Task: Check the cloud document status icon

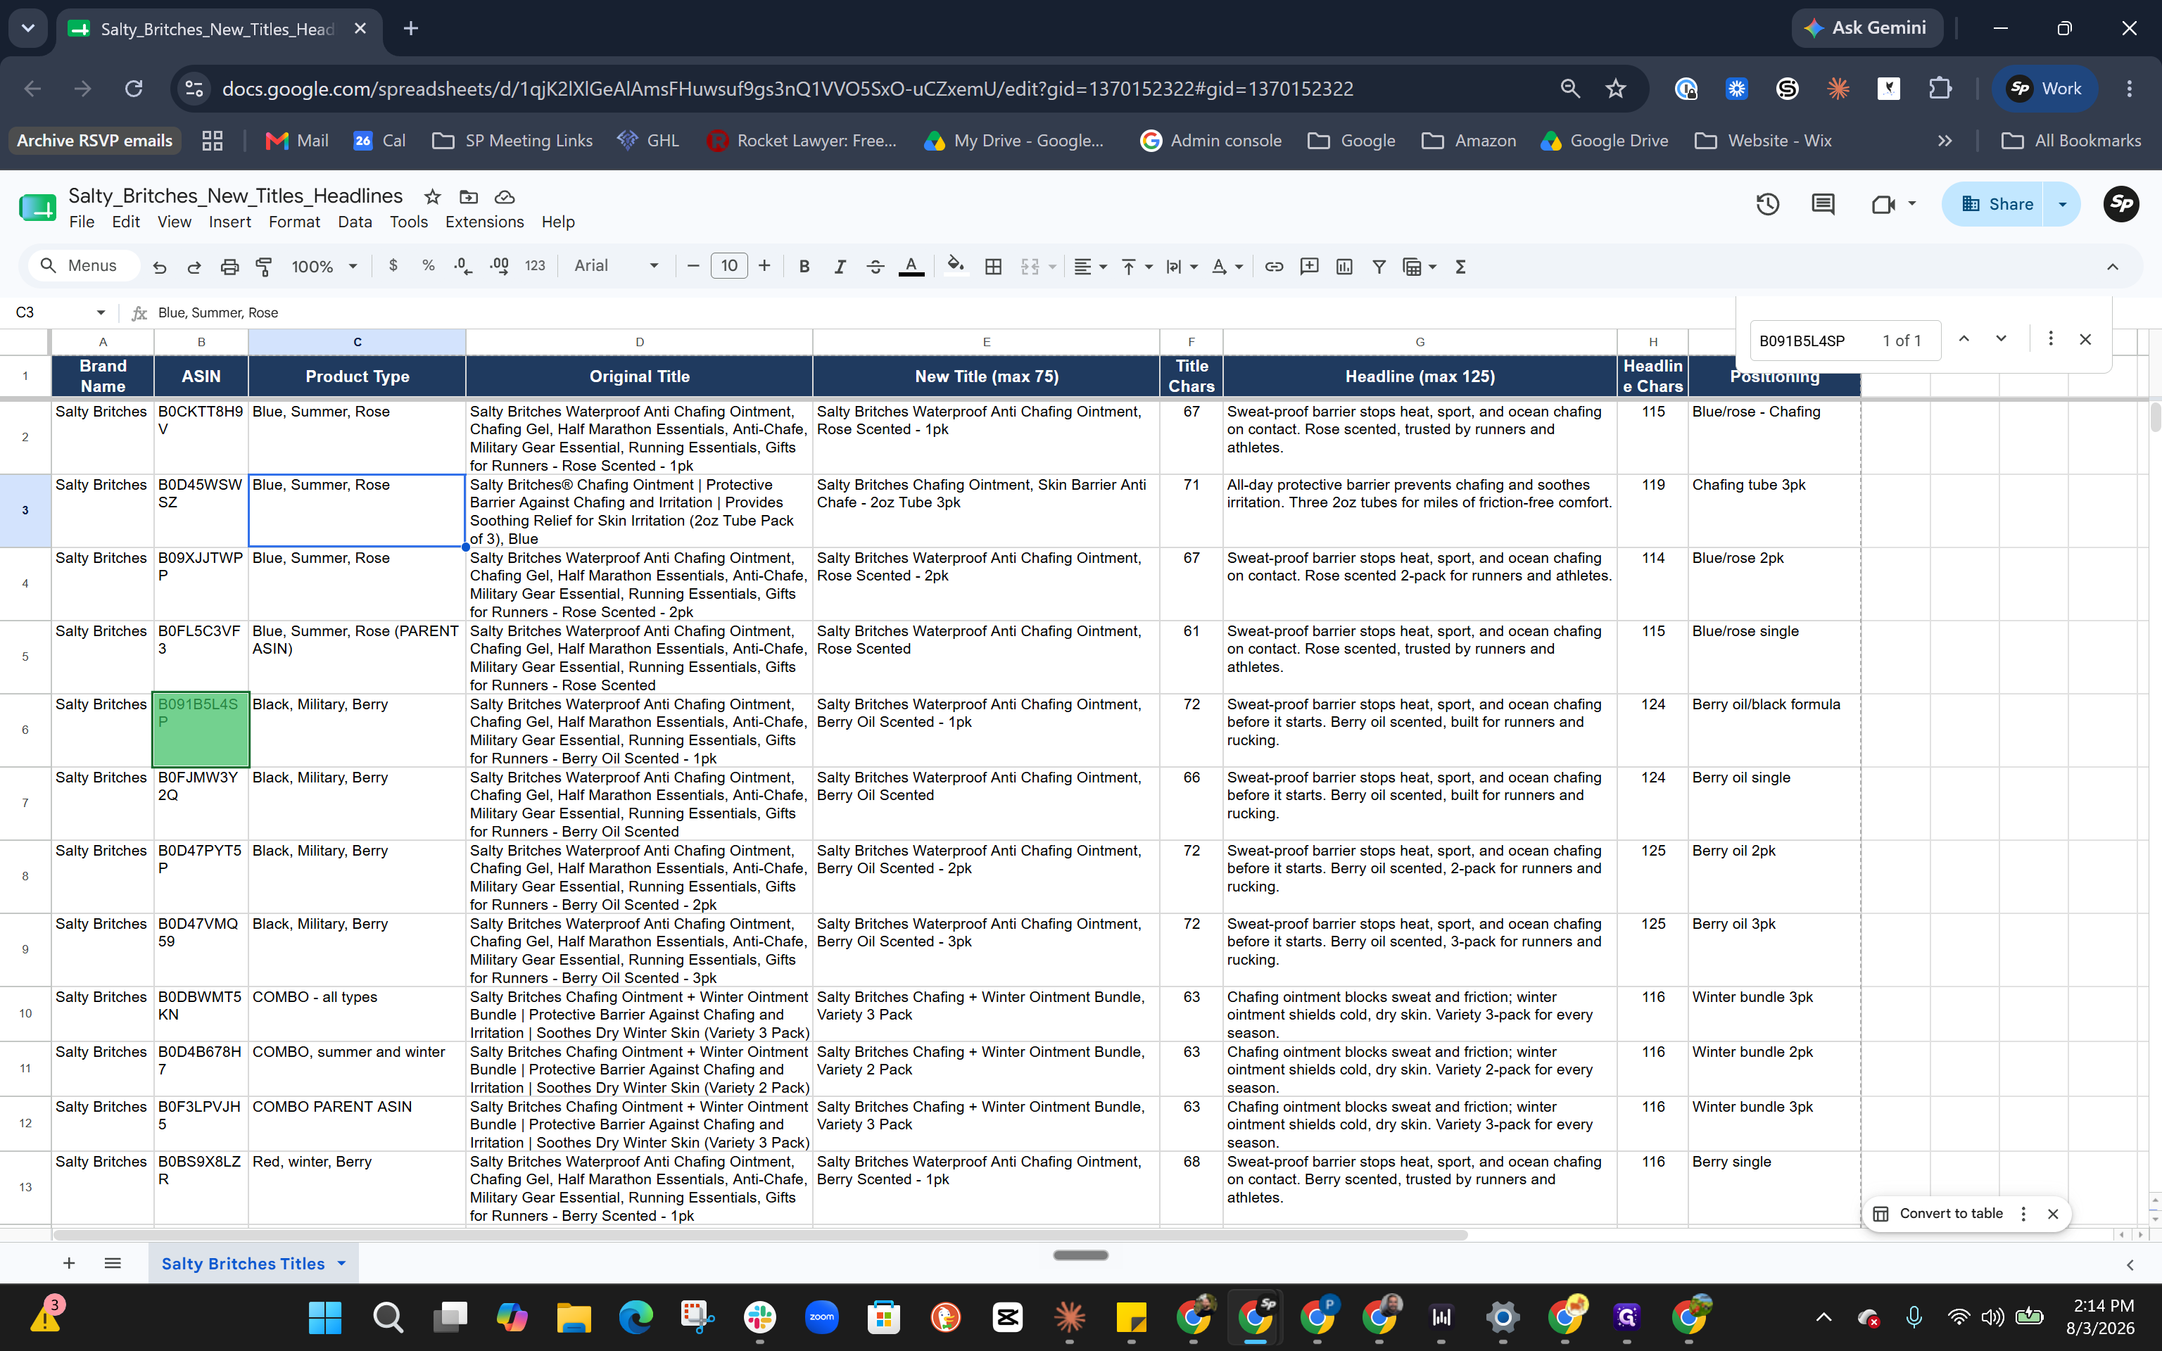Action: [x=505, y=196]
